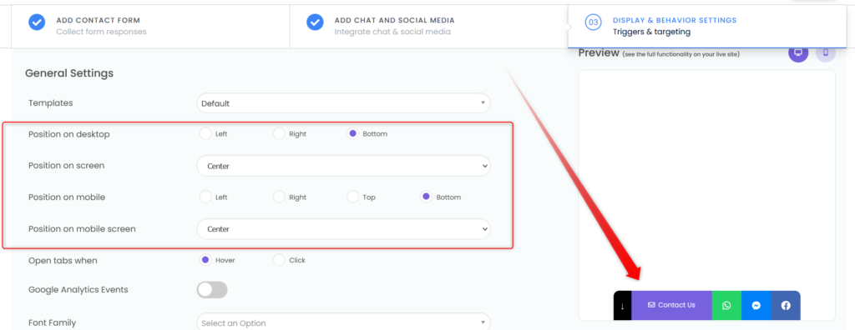855x330 pixels.
Task: Click the Font Family label
Action: click(53, 322)
